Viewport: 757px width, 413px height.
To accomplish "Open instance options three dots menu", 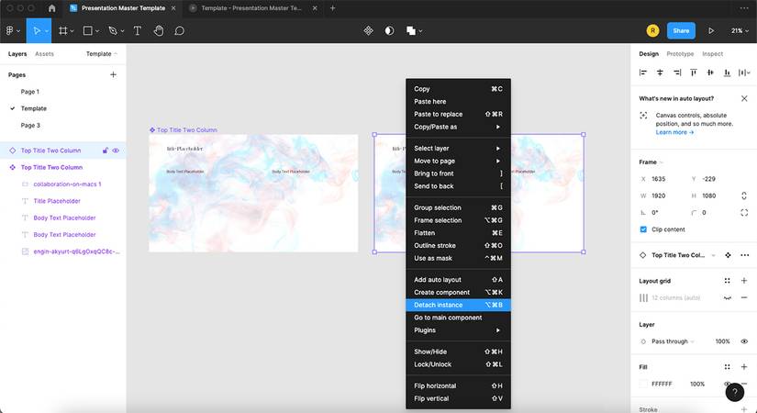I will [x=744, y=255].
